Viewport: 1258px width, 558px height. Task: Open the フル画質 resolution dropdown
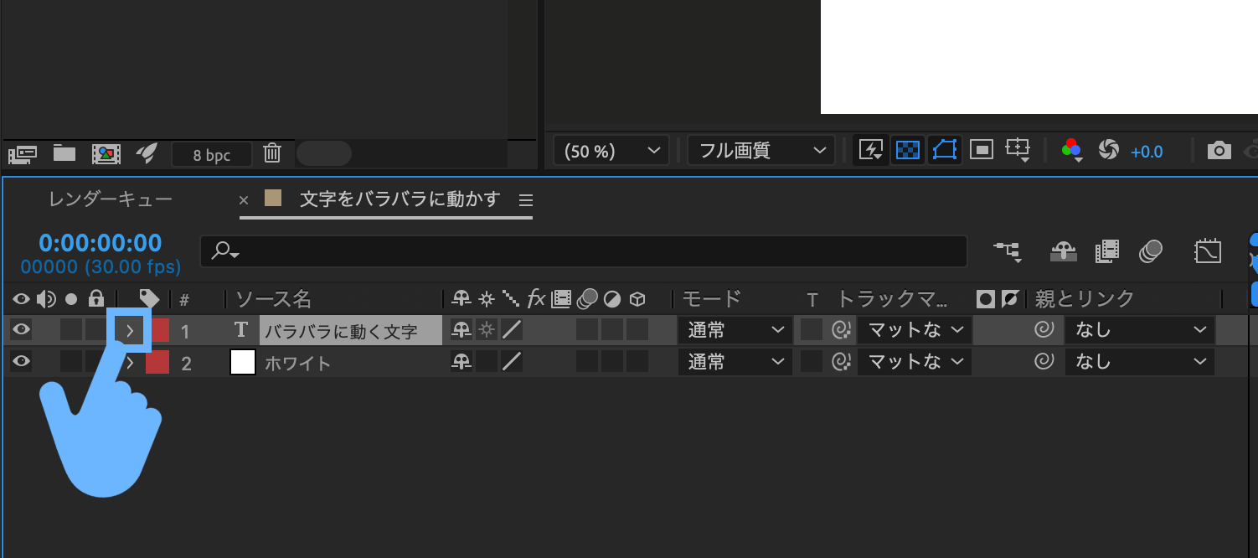(x=761, y=152)
